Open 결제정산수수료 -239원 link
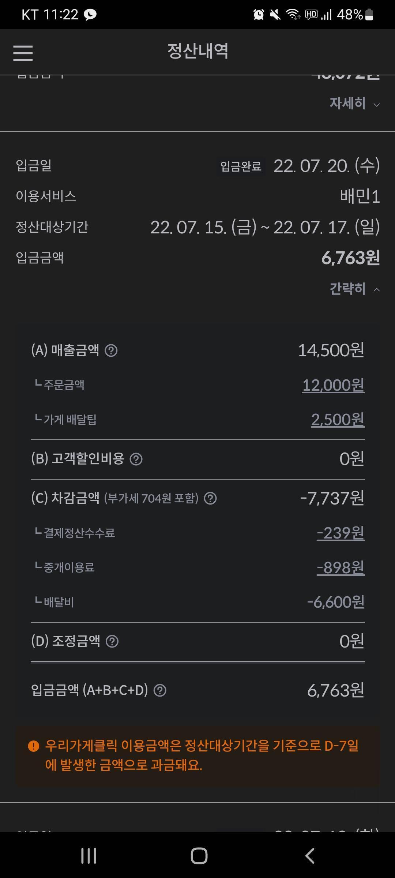 341,533
